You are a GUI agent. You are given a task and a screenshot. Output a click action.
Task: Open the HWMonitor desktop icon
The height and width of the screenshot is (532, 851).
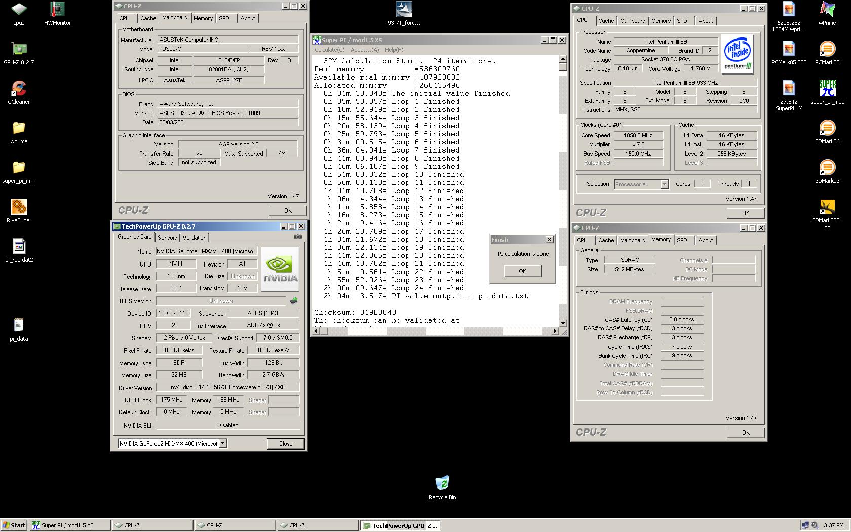click(x=57, y=14)
